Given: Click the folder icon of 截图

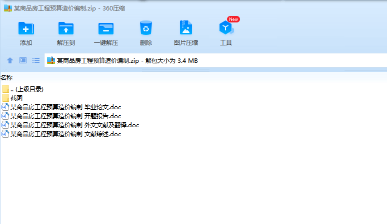Looking at the screenshot, I should (5, 98).
